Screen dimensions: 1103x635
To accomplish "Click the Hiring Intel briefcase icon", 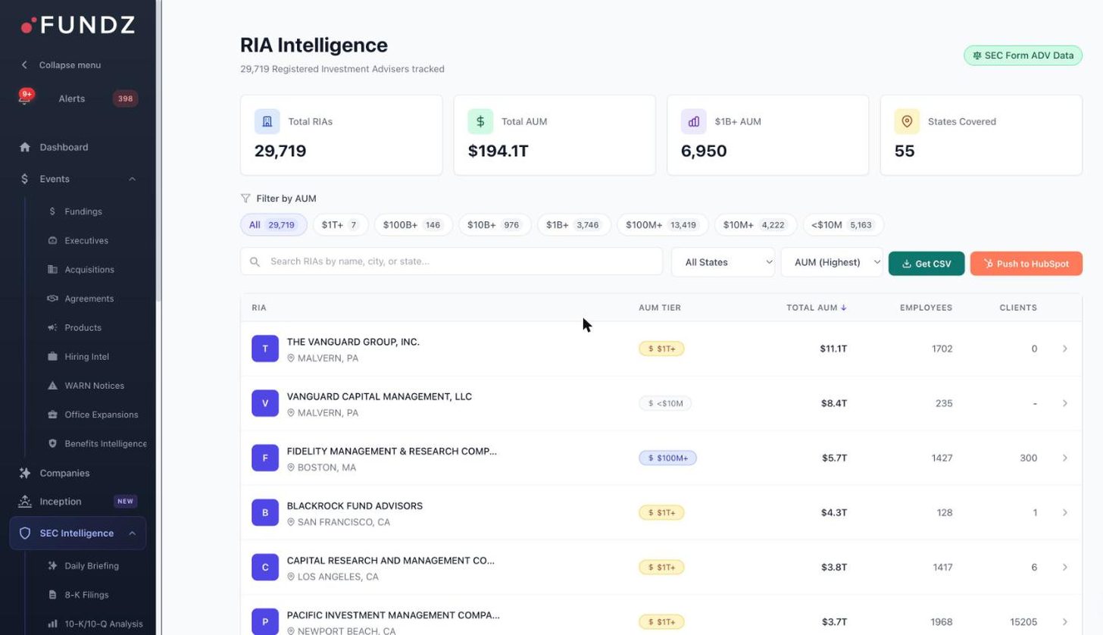I will click(x=52, y=356).
